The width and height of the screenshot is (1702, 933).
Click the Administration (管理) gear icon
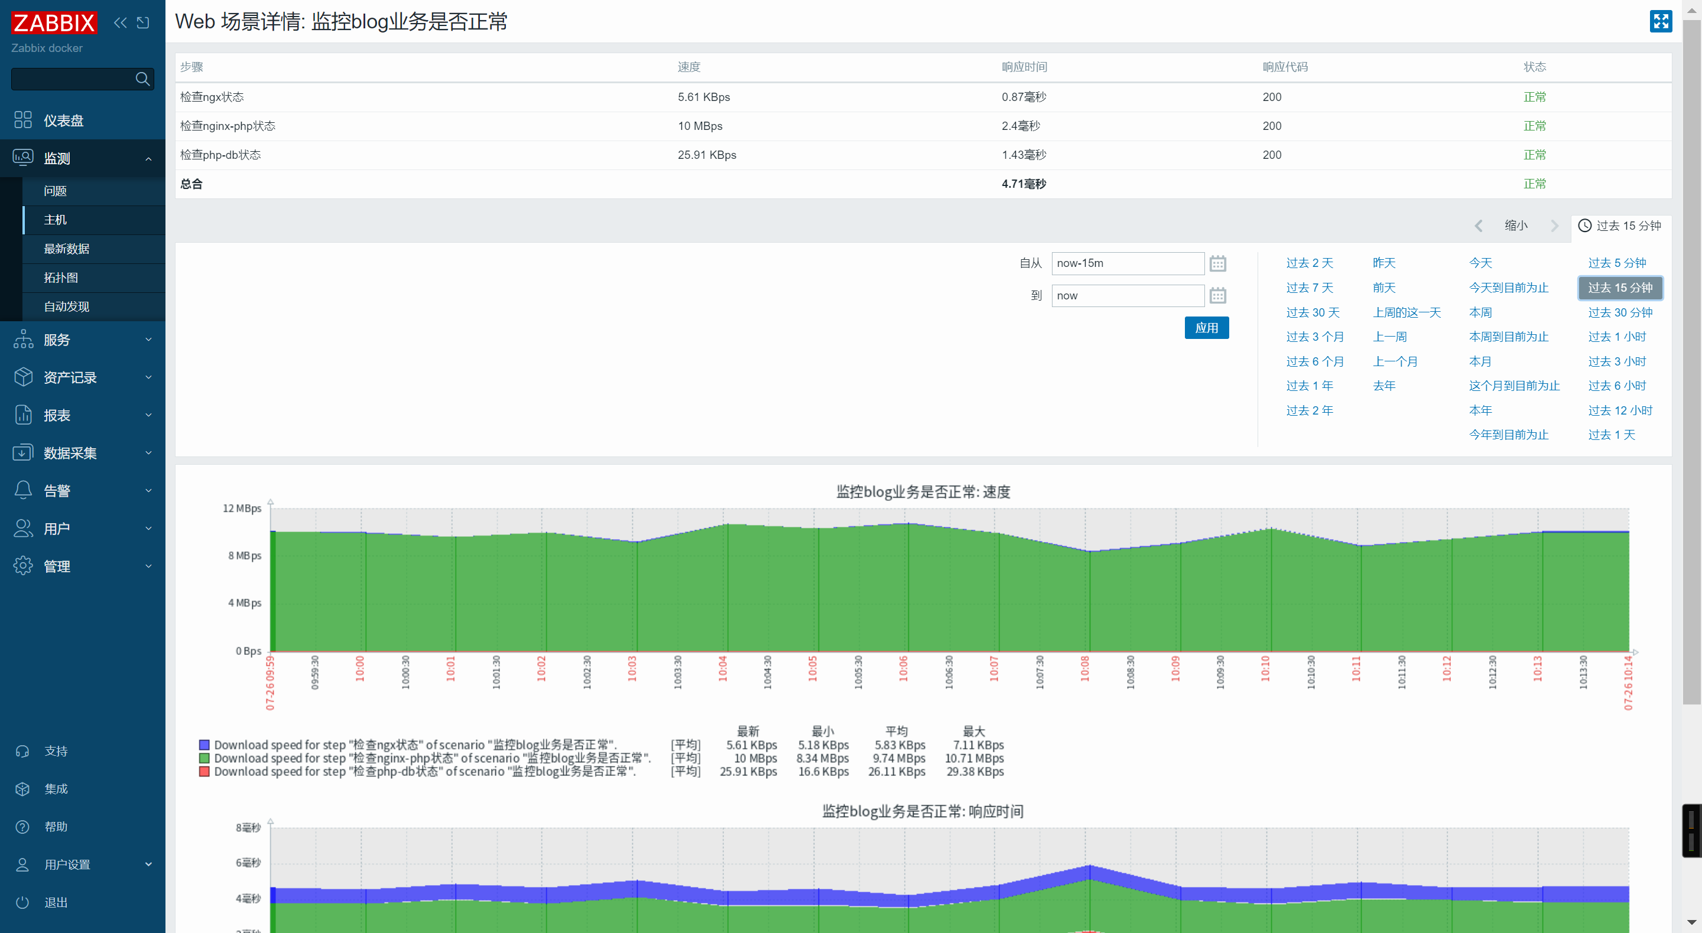coord(23,565)
